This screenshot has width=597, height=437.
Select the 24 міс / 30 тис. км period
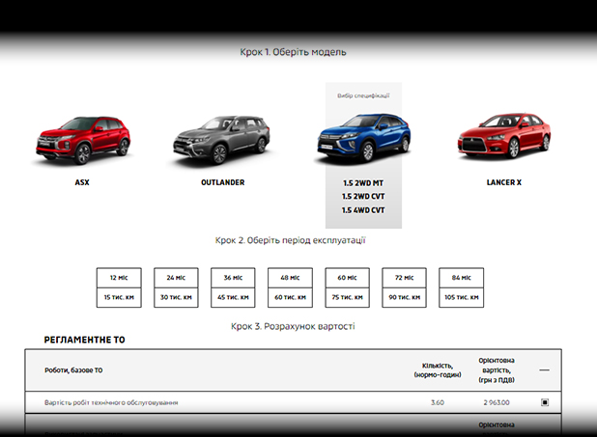coord(177,287)
